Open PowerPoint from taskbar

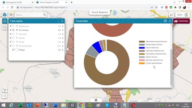coord(37,105)
